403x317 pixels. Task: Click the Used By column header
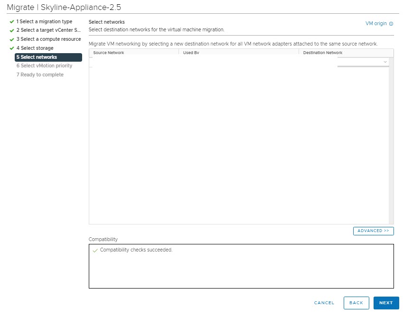point(191,53)
